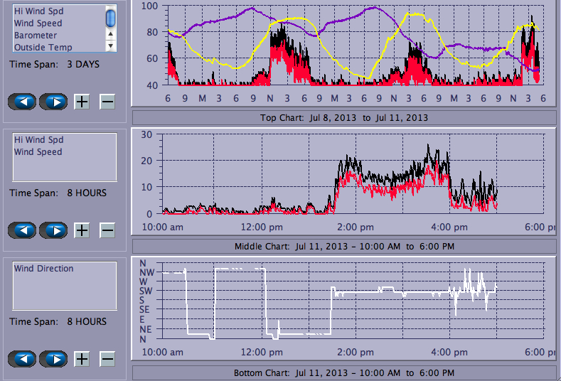Select Barometer in the top chart list

[36, 36]
